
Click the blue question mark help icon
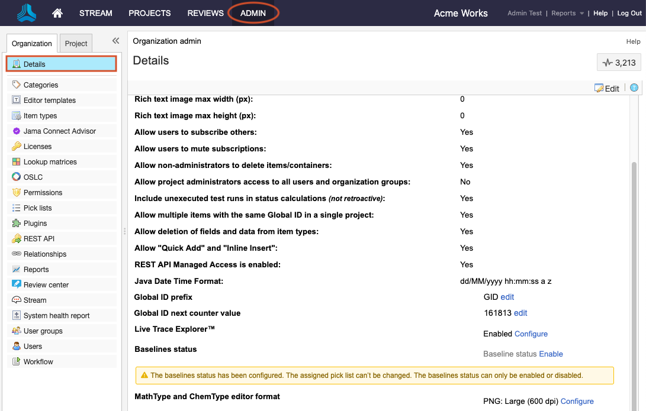click(x=634, y=87)
